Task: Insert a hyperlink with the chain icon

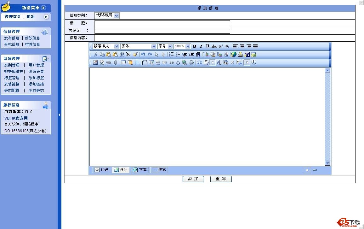Action: pyautogui.click(x=171, y=62)
